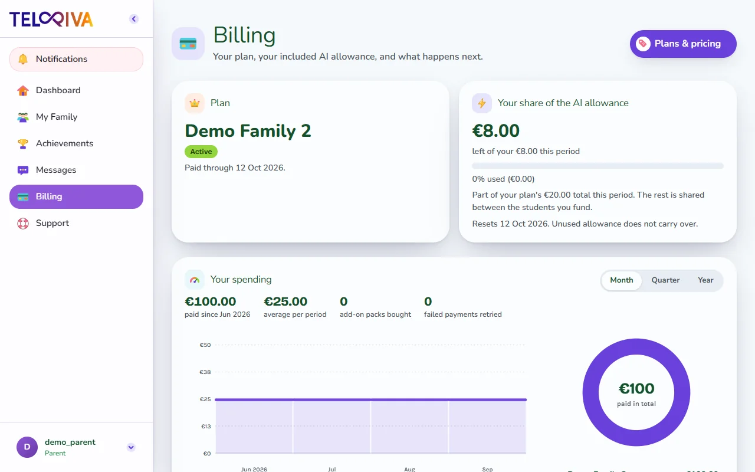
Task: Click the purple donut chart ring
Action: (x=591, y=392)
